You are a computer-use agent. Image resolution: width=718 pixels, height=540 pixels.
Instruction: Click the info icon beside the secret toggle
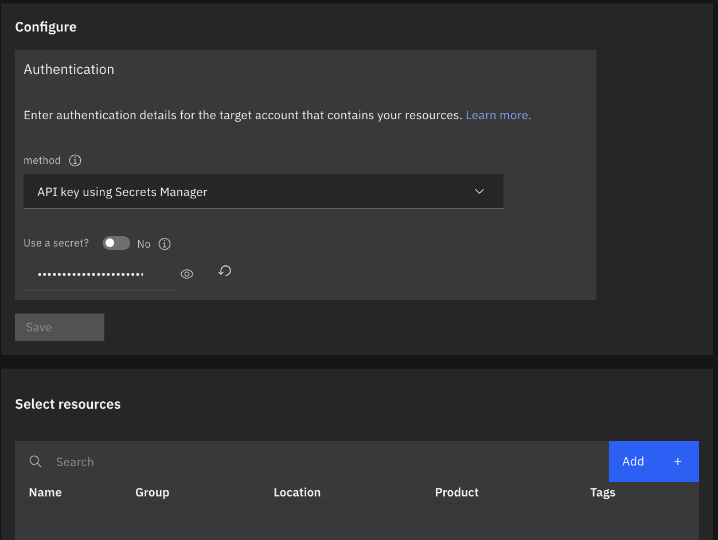165,244
